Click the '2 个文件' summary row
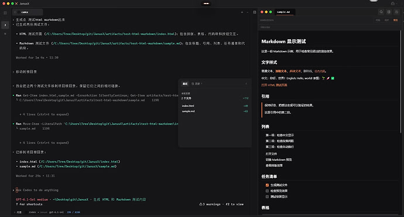This screenshot has width=404, height=217. tap(215, 98)
